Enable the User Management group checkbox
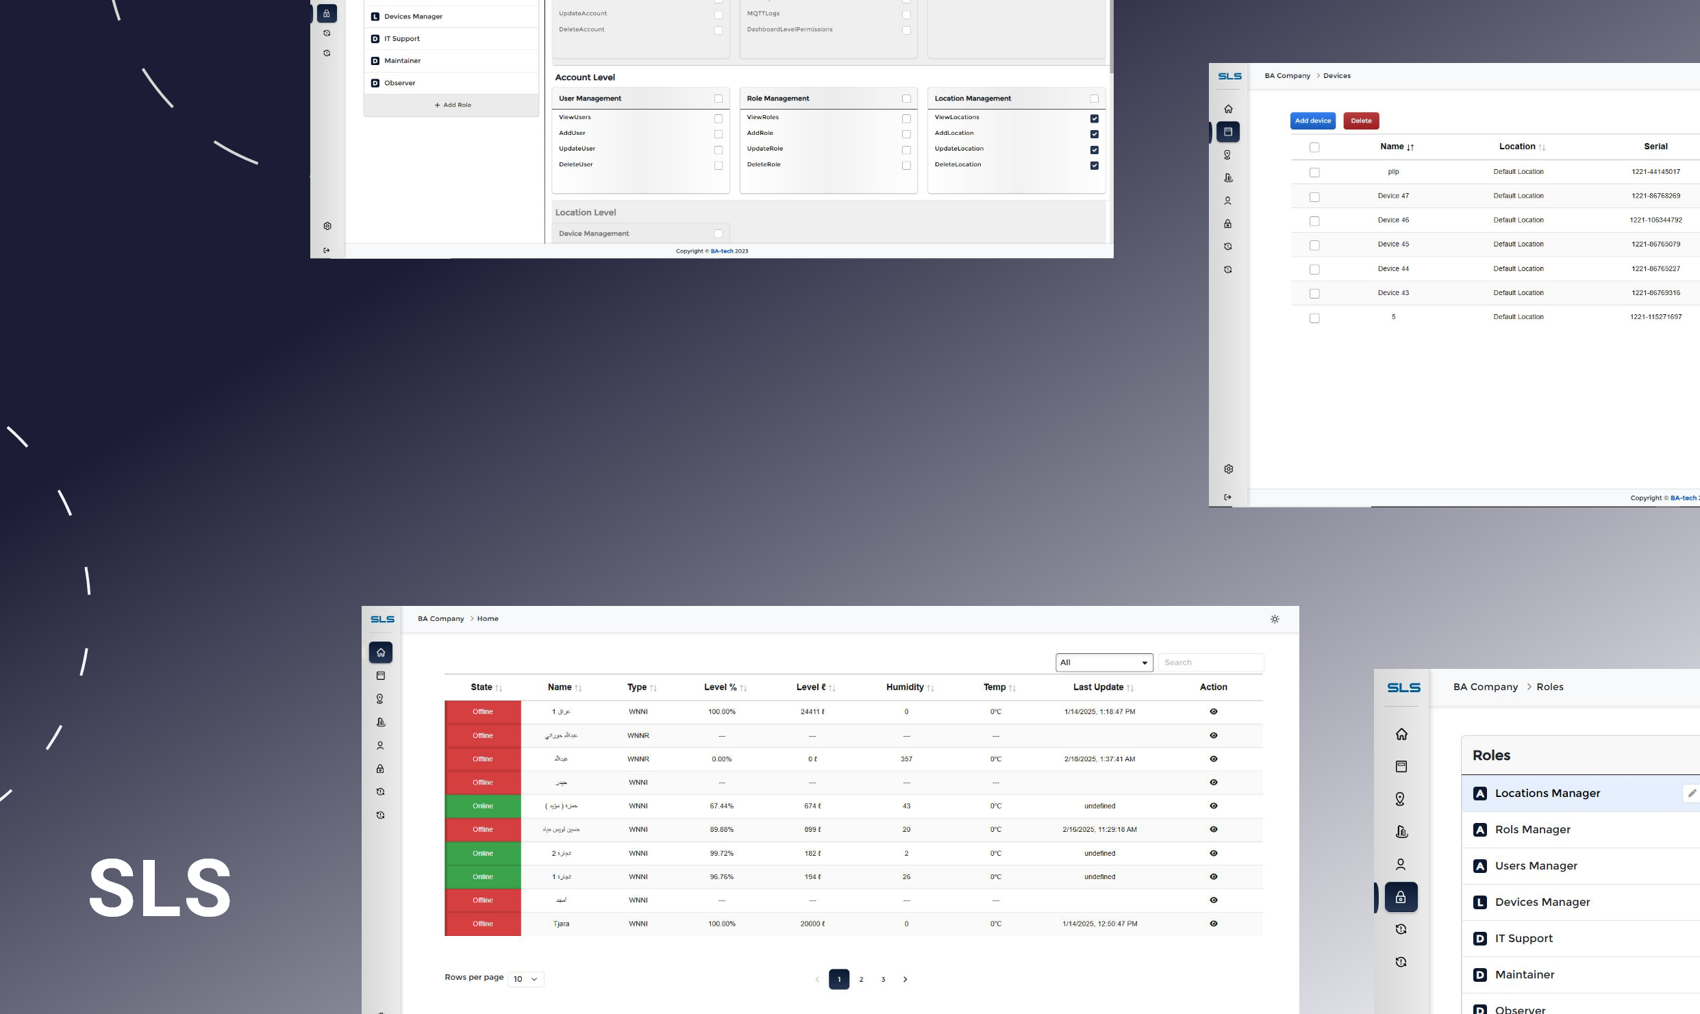 click(718, 99)
